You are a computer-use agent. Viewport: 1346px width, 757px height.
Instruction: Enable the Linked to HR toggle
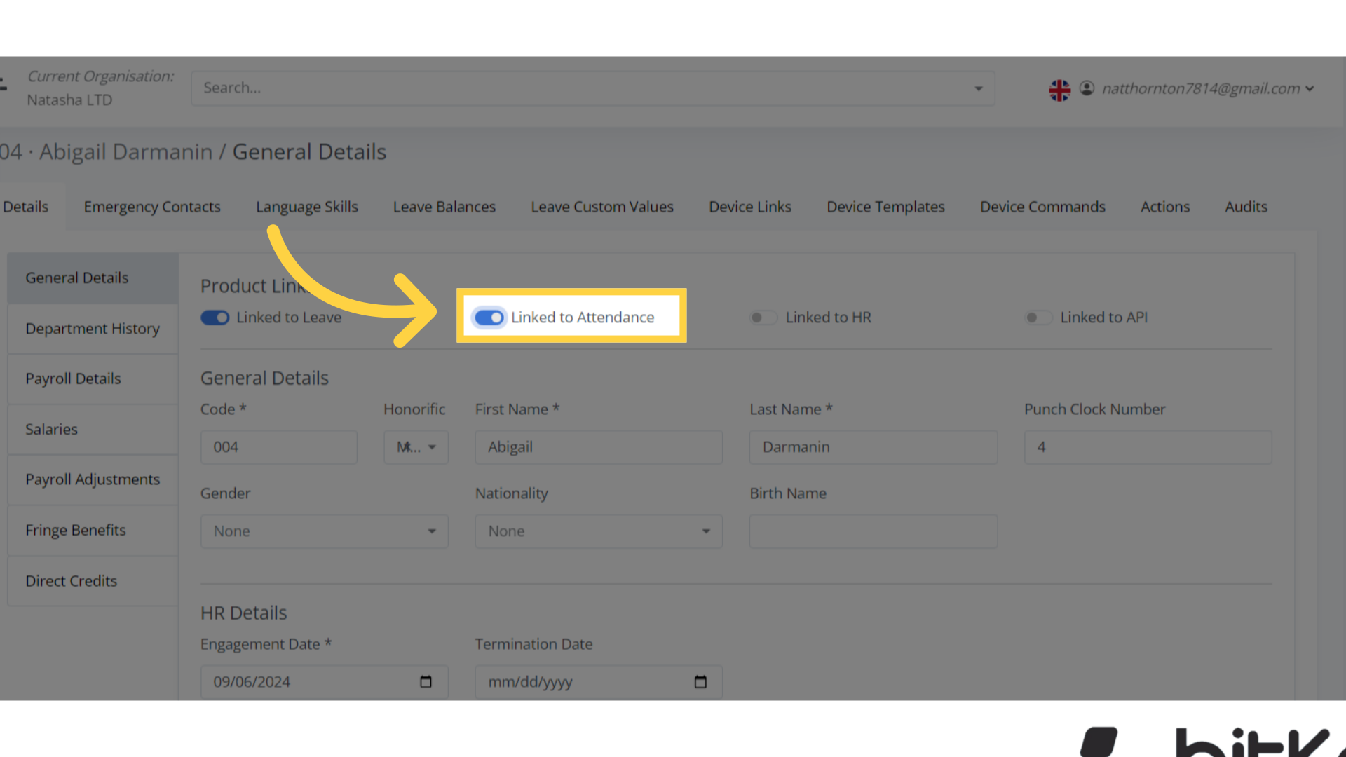click(x=763, y=317)
